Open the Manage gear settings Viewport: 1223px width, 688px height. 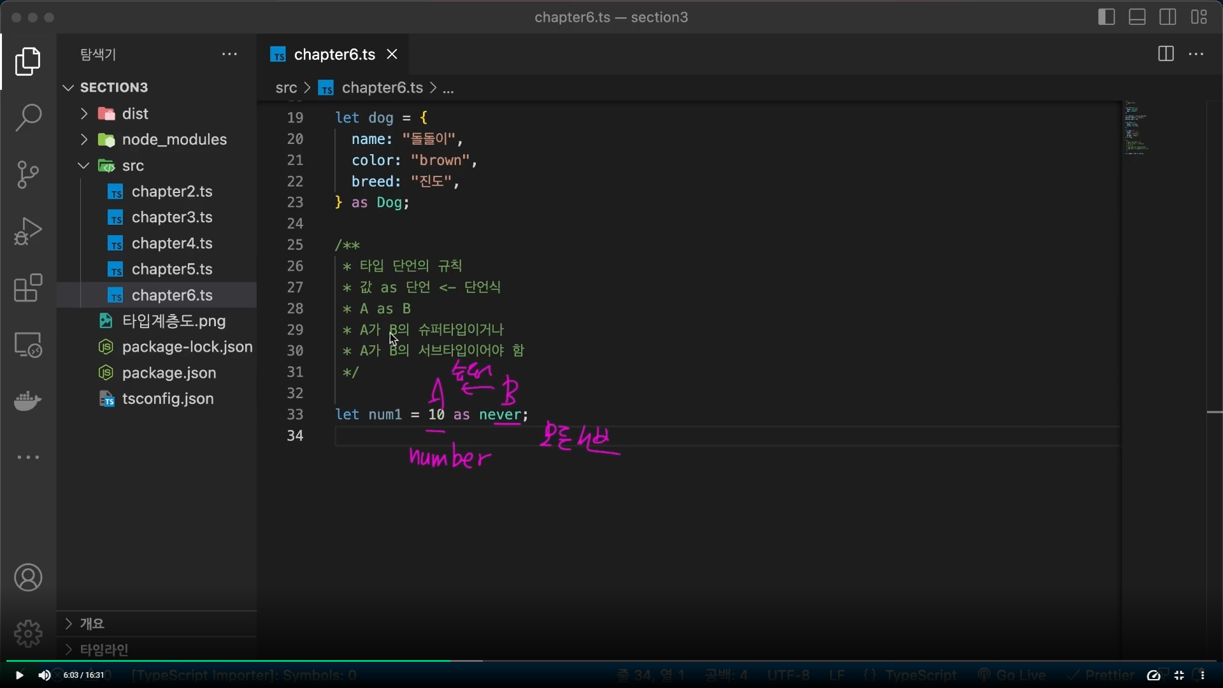[x=28, y=634]
